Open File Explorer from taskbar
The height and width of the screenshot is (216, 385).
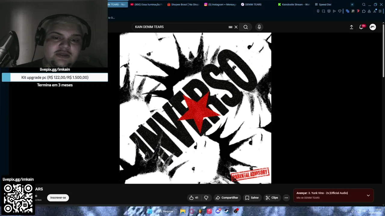pos(183,211)
